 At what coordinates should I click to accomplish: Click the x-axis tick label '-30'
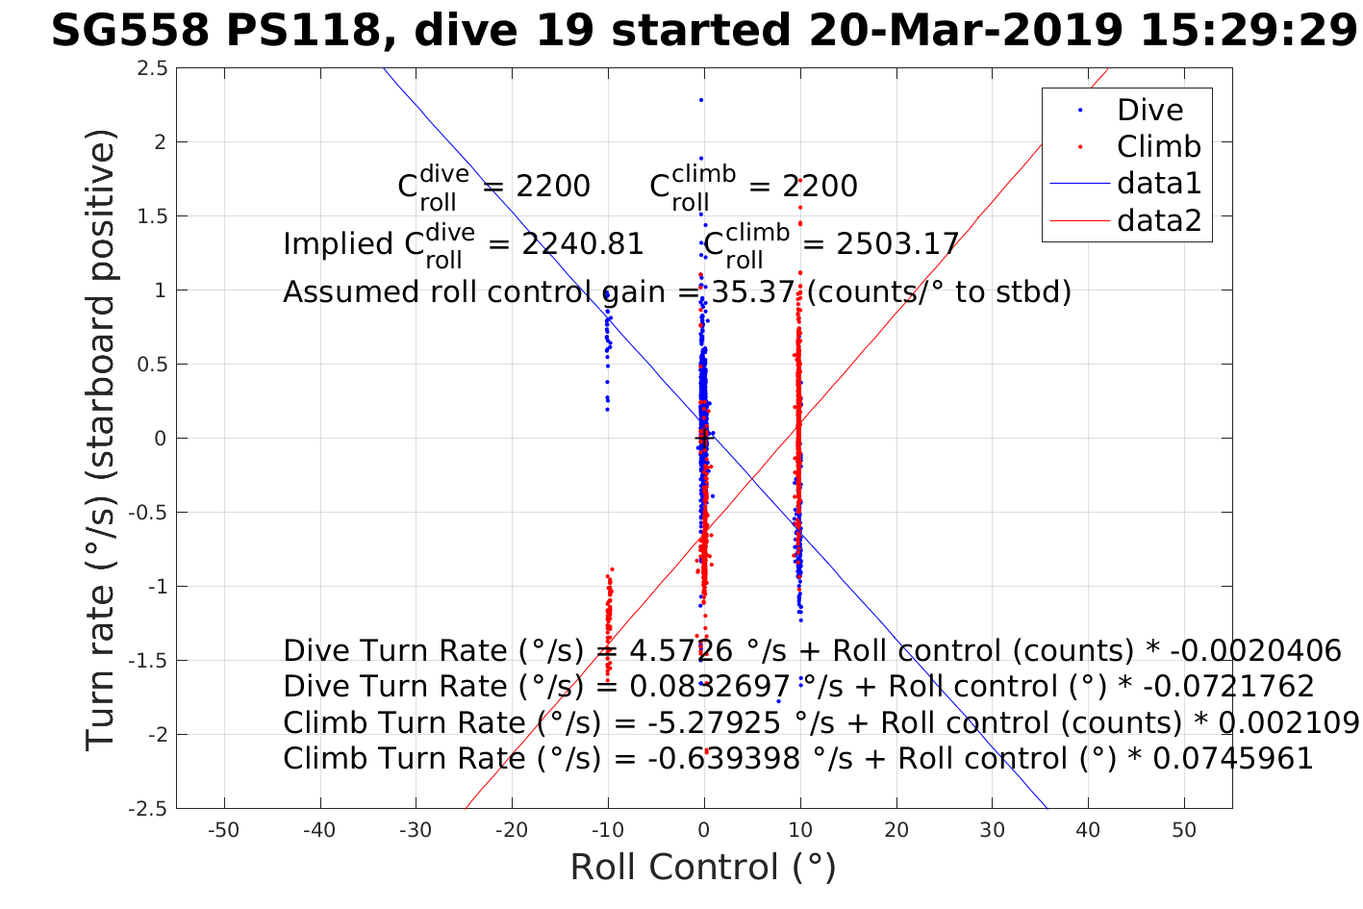[416, 830]
